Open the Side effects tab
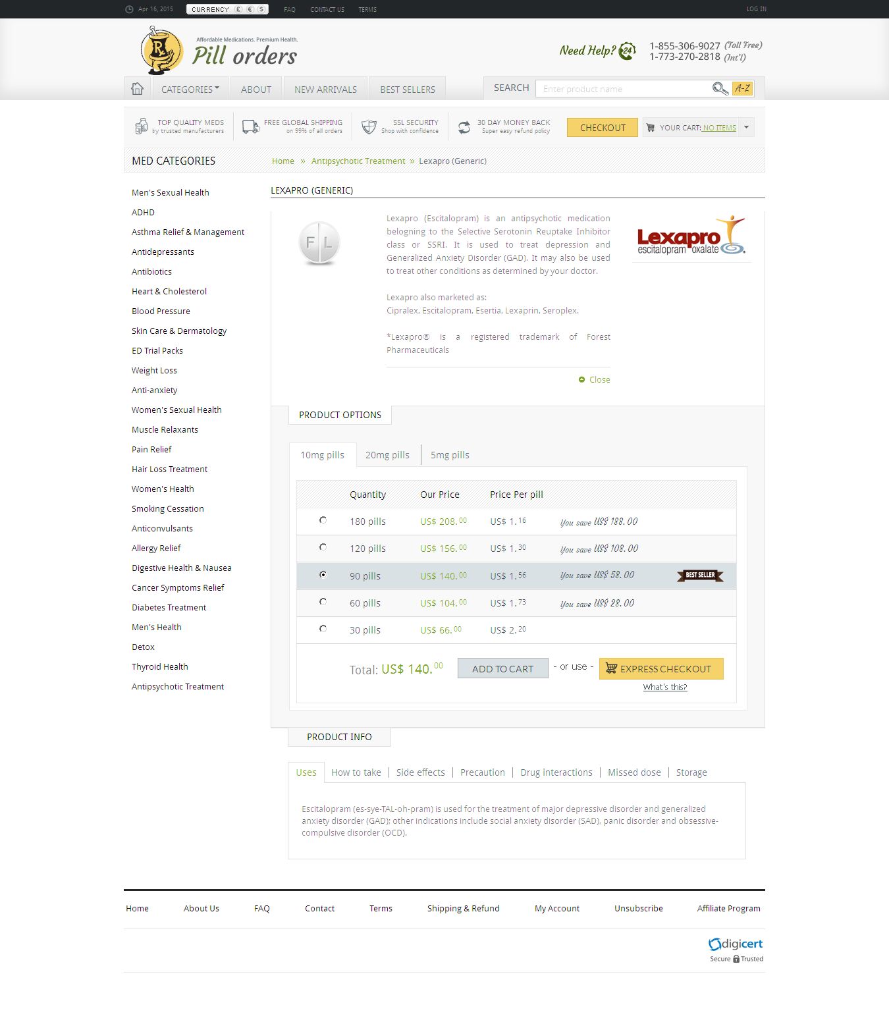The width and height of the screenshot is (889, 1022). tap(421, 772)
